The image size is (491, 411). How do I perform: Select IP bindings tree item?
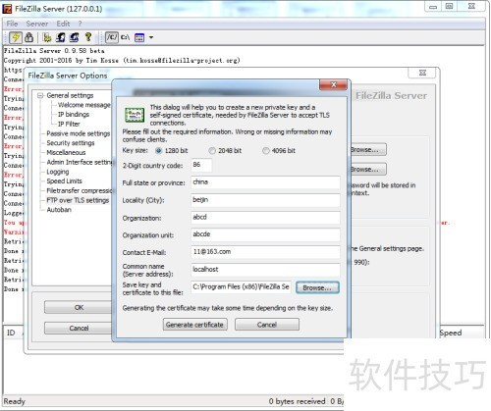74,115
